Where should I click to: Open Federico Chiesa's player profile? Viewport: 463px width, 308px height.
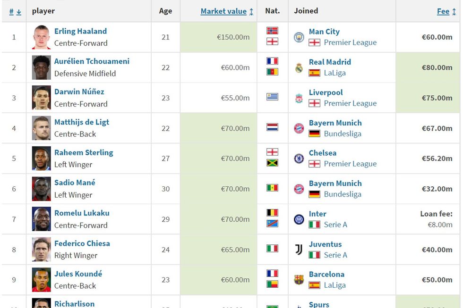pyautogui.click(x=82, y=243)
